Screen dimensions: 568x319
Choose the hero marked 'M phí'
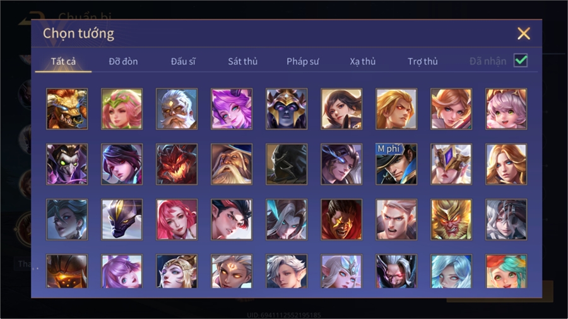(x=396, y=164)
